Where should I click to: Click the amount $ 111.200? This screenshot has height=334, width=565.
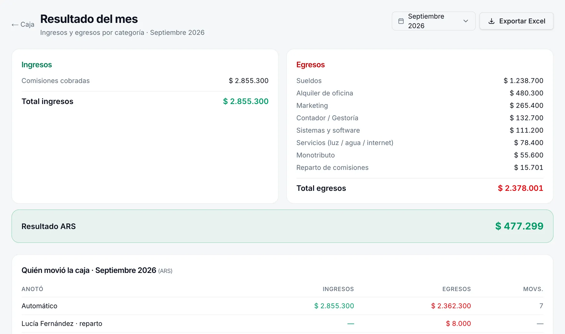(x=527, y=130)
